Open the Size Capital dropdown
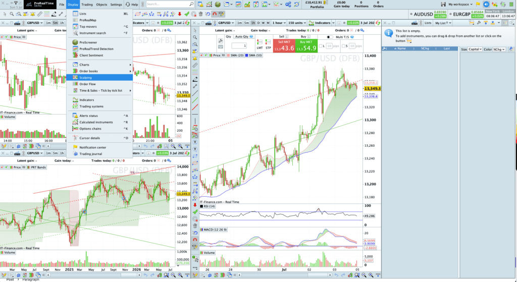 (x=475, y=49)
